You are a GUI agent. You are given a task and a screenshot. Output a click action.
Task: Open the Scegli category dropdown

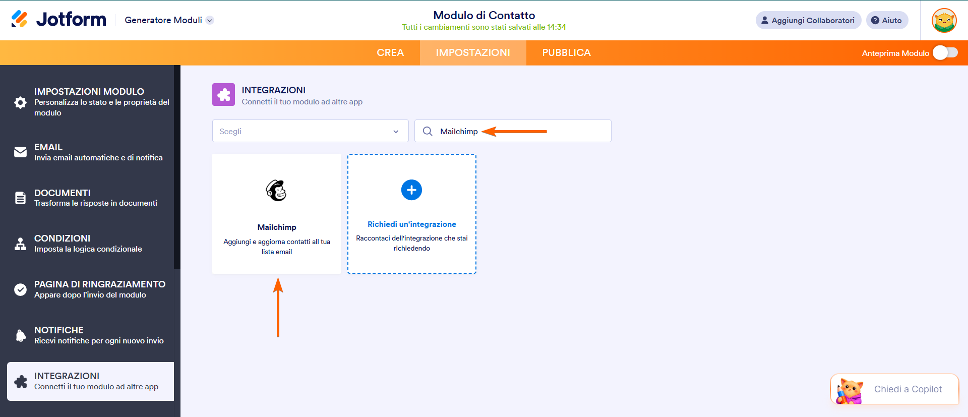310,131
